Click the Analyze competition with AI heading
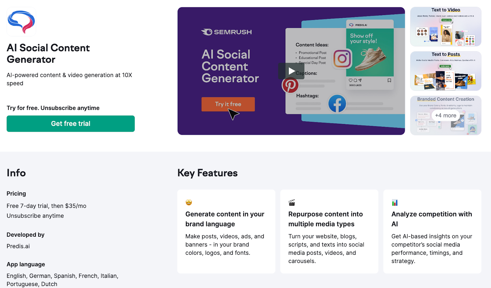The height and width of the screenshot is (288, 491). tap(431, 219)
